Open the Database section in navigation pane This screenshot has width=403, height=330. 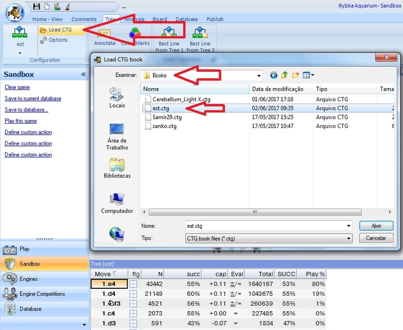point(45,309)
